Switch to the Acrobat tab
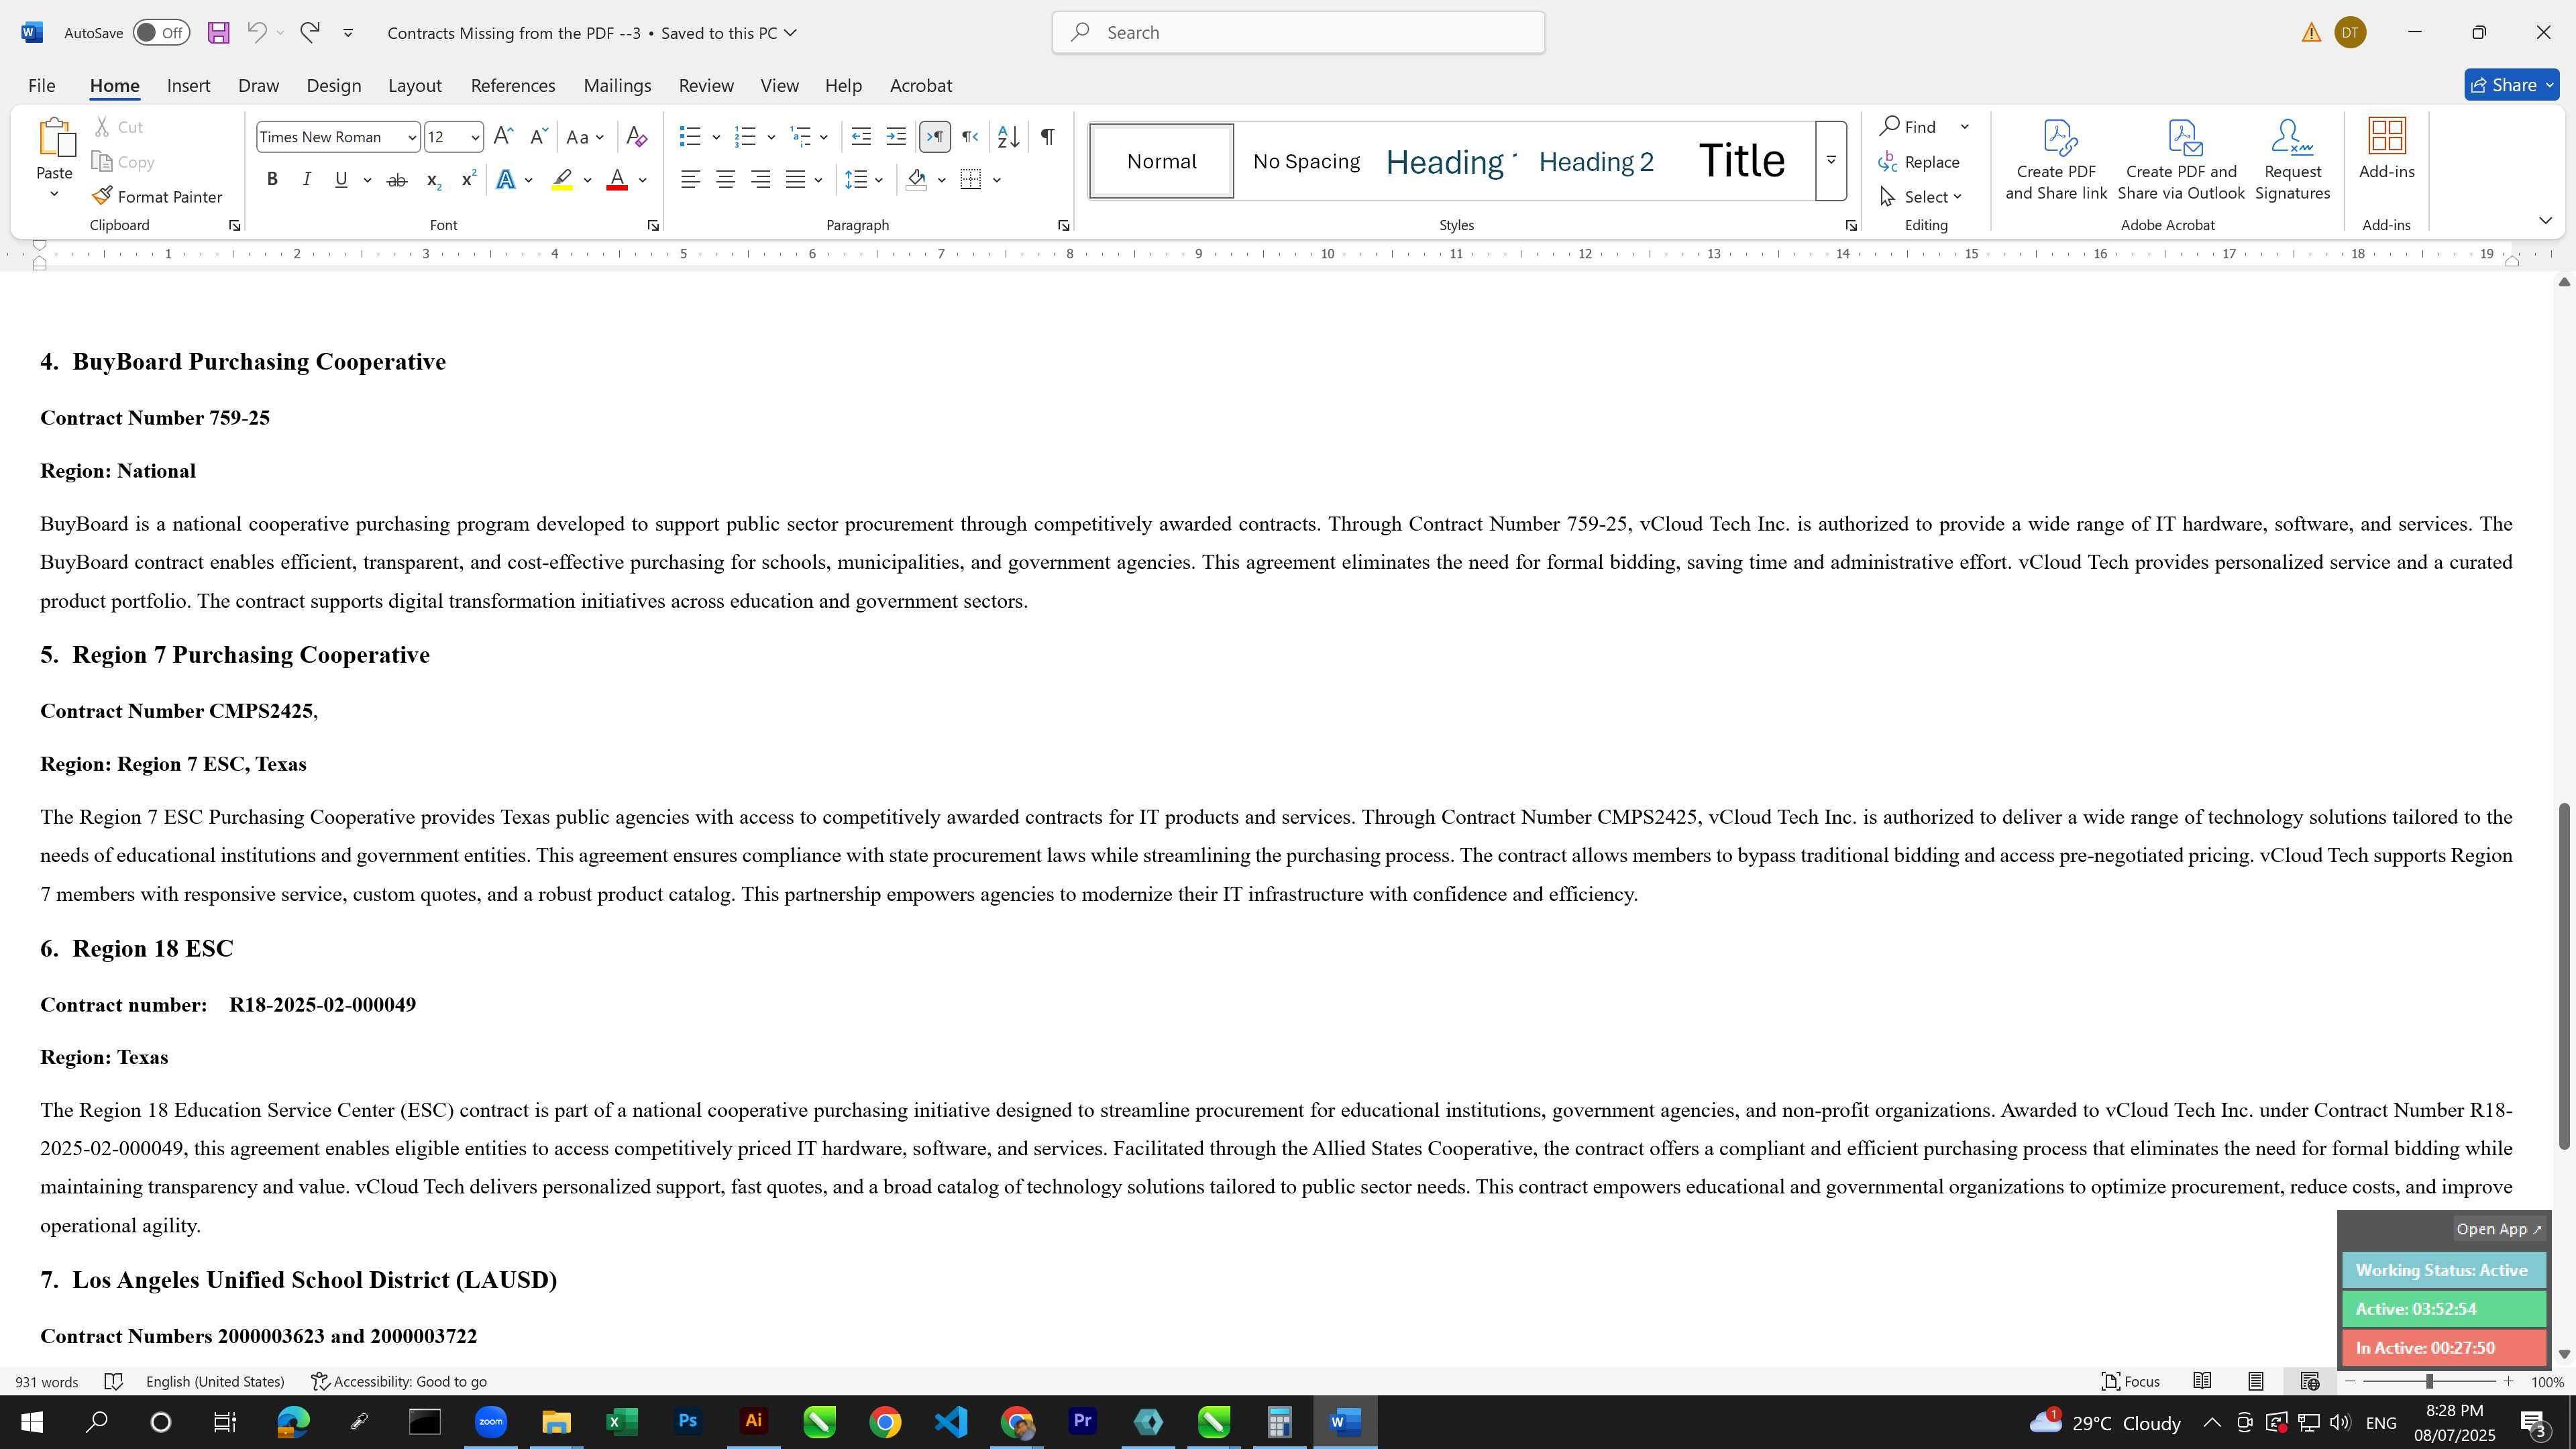The width and height of the screenshot is (2576, 1449). click(921, 86)
